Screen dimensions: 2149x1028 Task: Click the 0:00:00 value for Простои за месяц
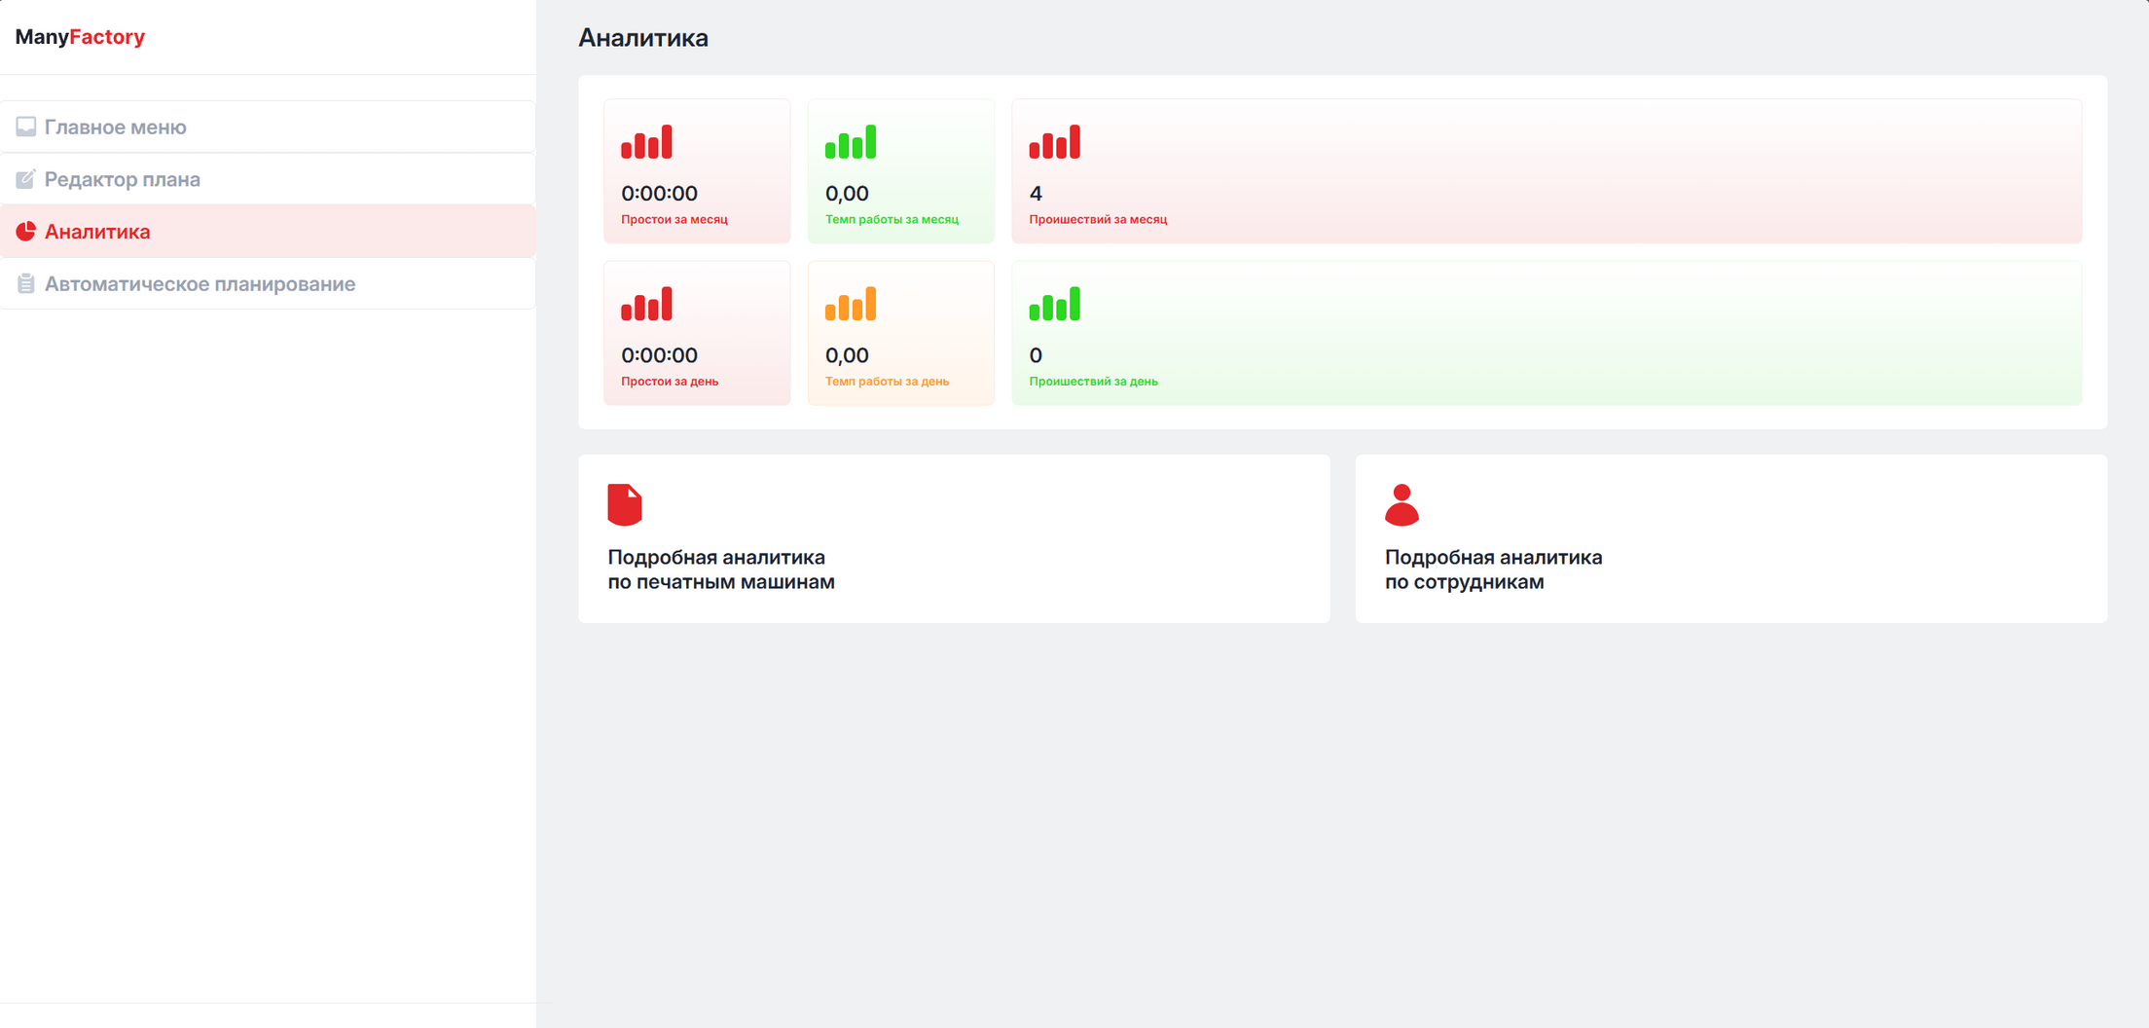(x=659, y=194)
